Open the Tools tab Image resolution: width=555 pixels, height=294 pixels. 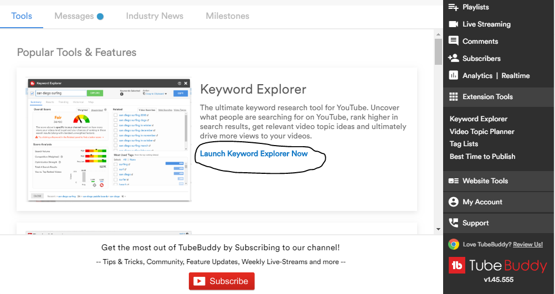(22, 16)
